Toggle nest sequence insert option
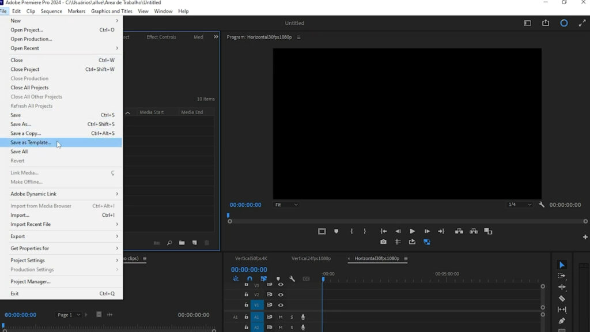 (236, 279)
